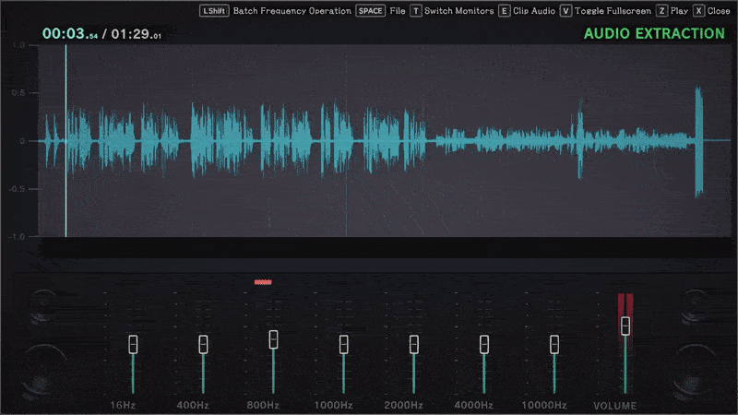
Task: Click the T key icon for Switch Monitors
Action: click(416, 11)
